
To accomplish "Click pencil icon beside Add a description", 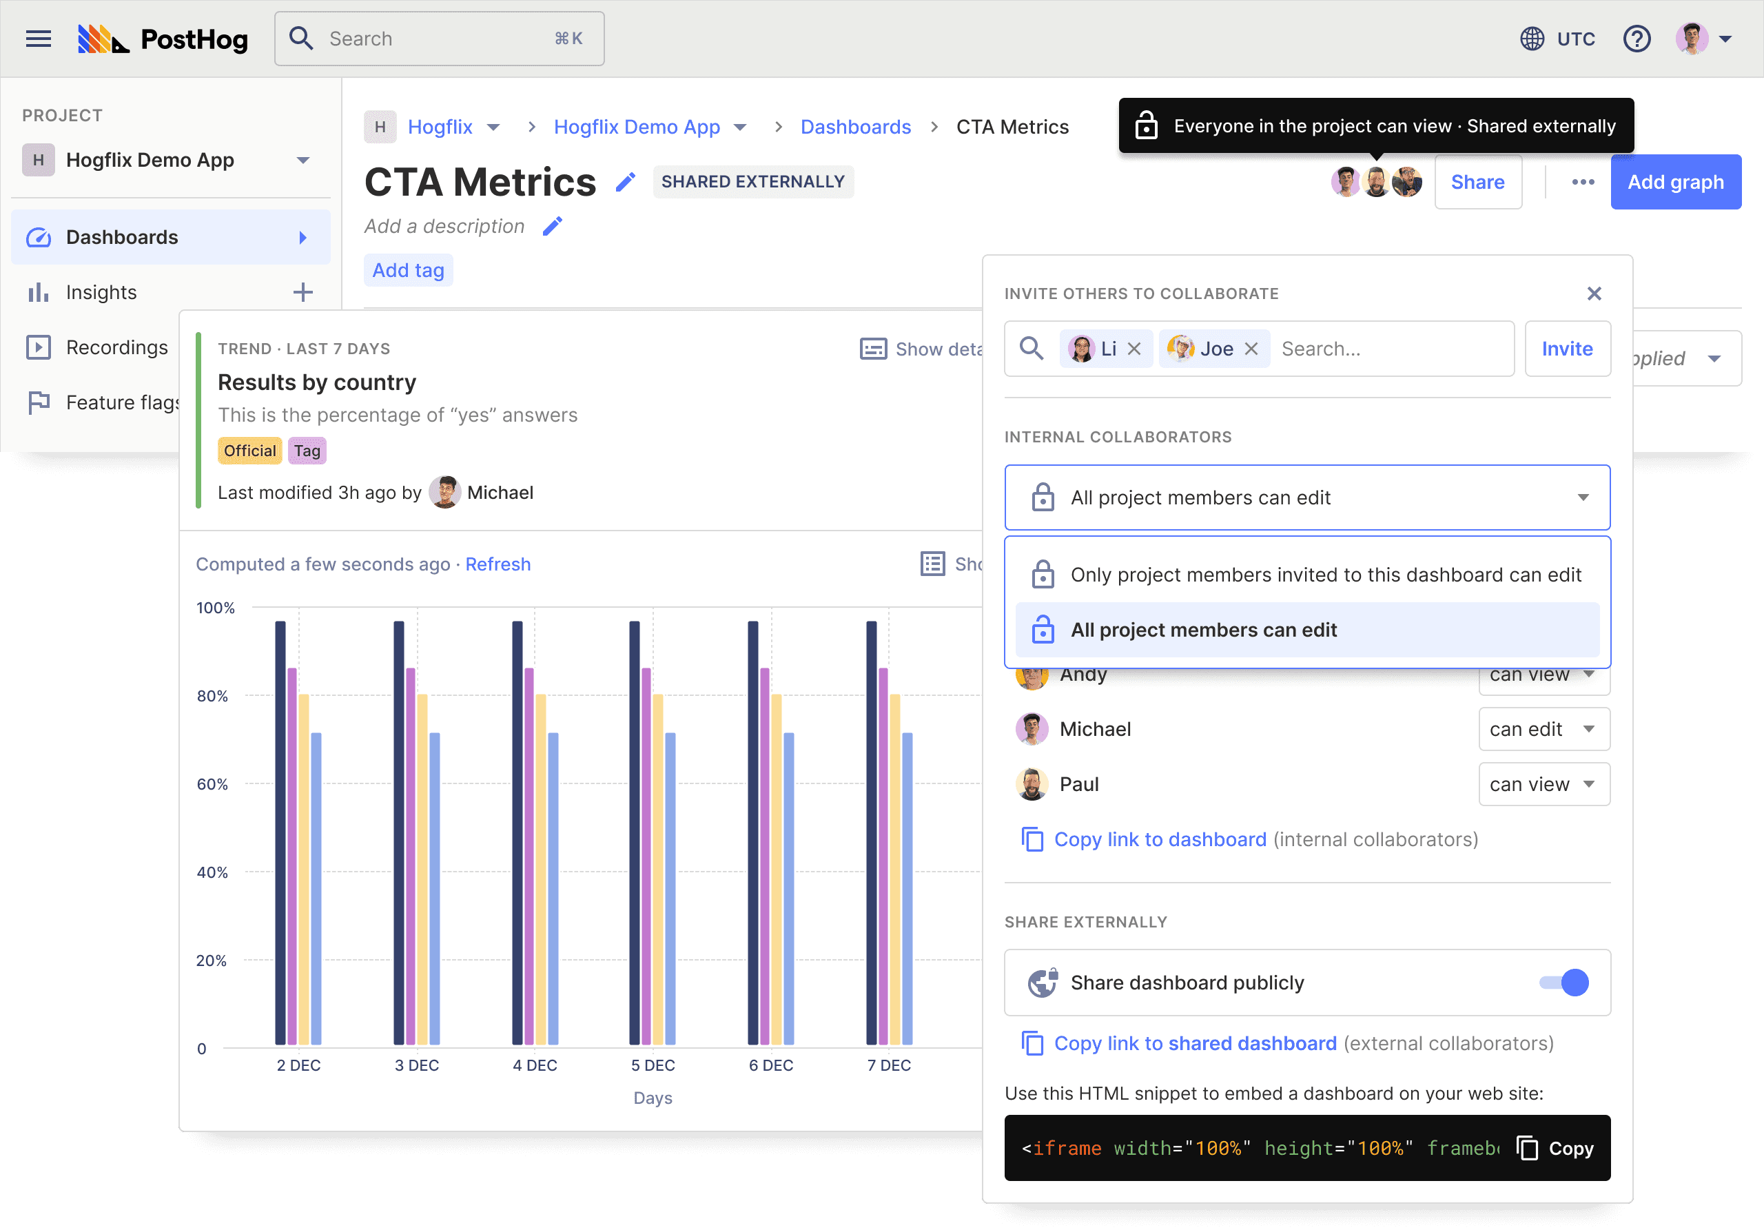I will point(553,226).
